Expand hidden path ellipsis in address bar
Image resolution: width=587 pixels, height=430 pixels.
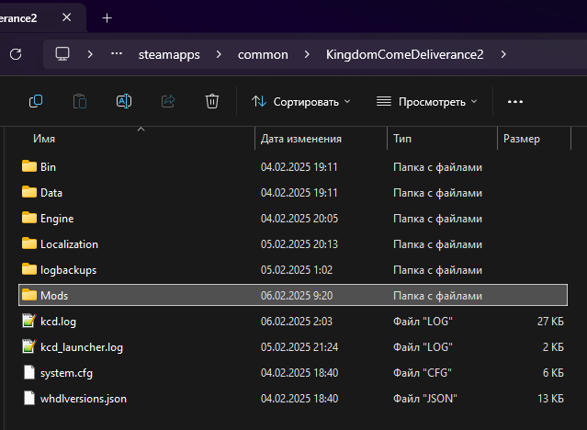(x=117, y=54)
